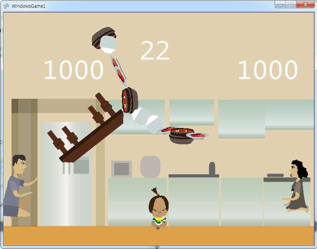Click the disabled maximize button

pos(291,5)
